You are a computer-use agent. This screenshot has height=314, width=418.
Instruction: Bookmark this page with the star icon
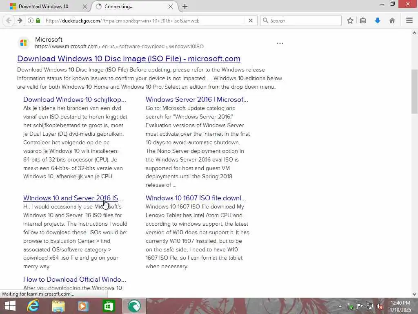click(x=350, y=20)
